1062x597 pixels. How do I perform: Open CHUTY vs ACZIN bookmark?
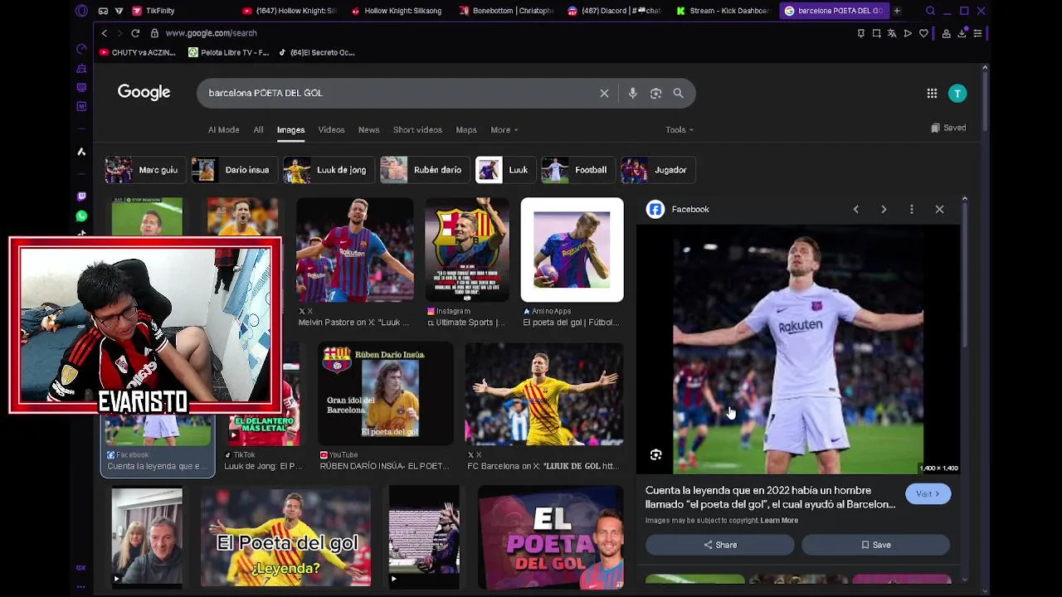138,52
